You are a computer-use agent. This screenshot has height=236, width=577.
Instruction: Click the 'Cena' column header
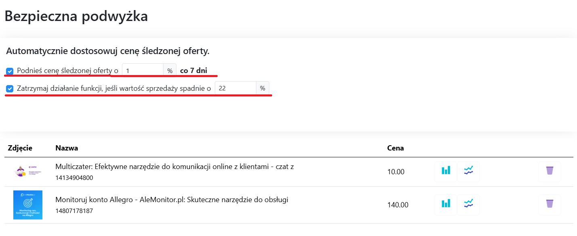[395, 148]
